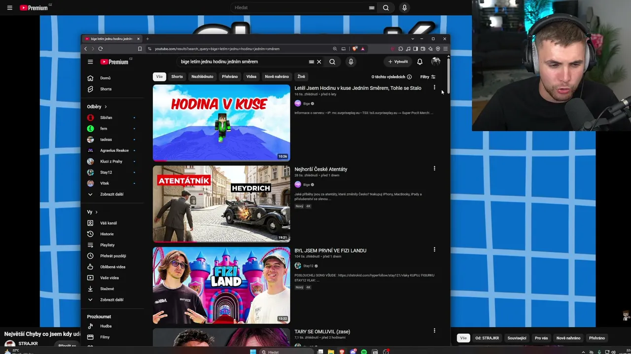Select the Související chip in background window
Viewport: 631px width, 354px height.
pos(517,338)
